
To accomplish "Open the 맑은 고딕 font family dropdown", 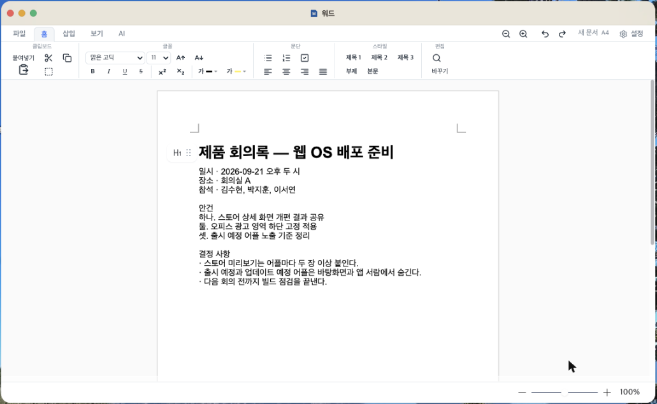I will click(x=115, y=58).
